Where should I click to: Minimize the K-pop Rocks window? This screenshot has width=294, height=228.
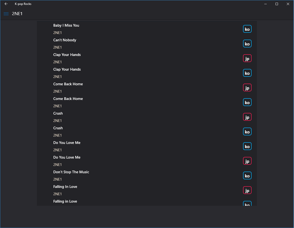pos(265,4)
